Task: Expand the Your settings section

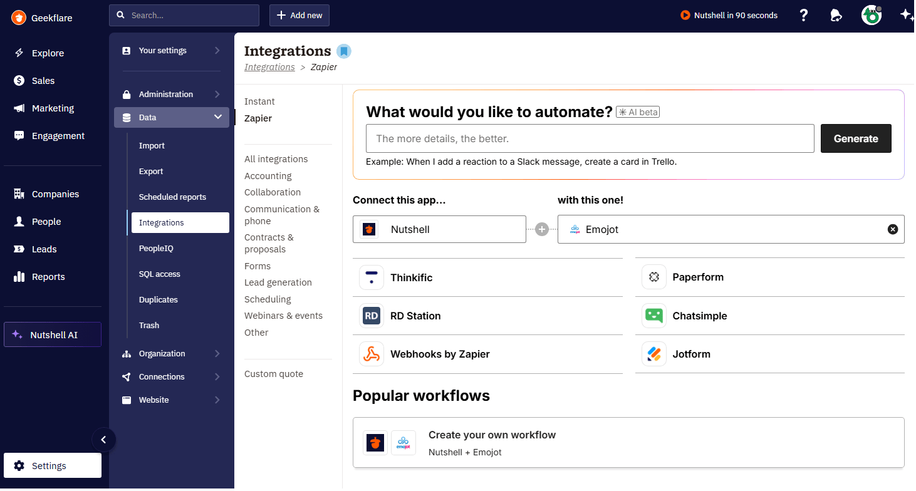Action: (172, 50)
